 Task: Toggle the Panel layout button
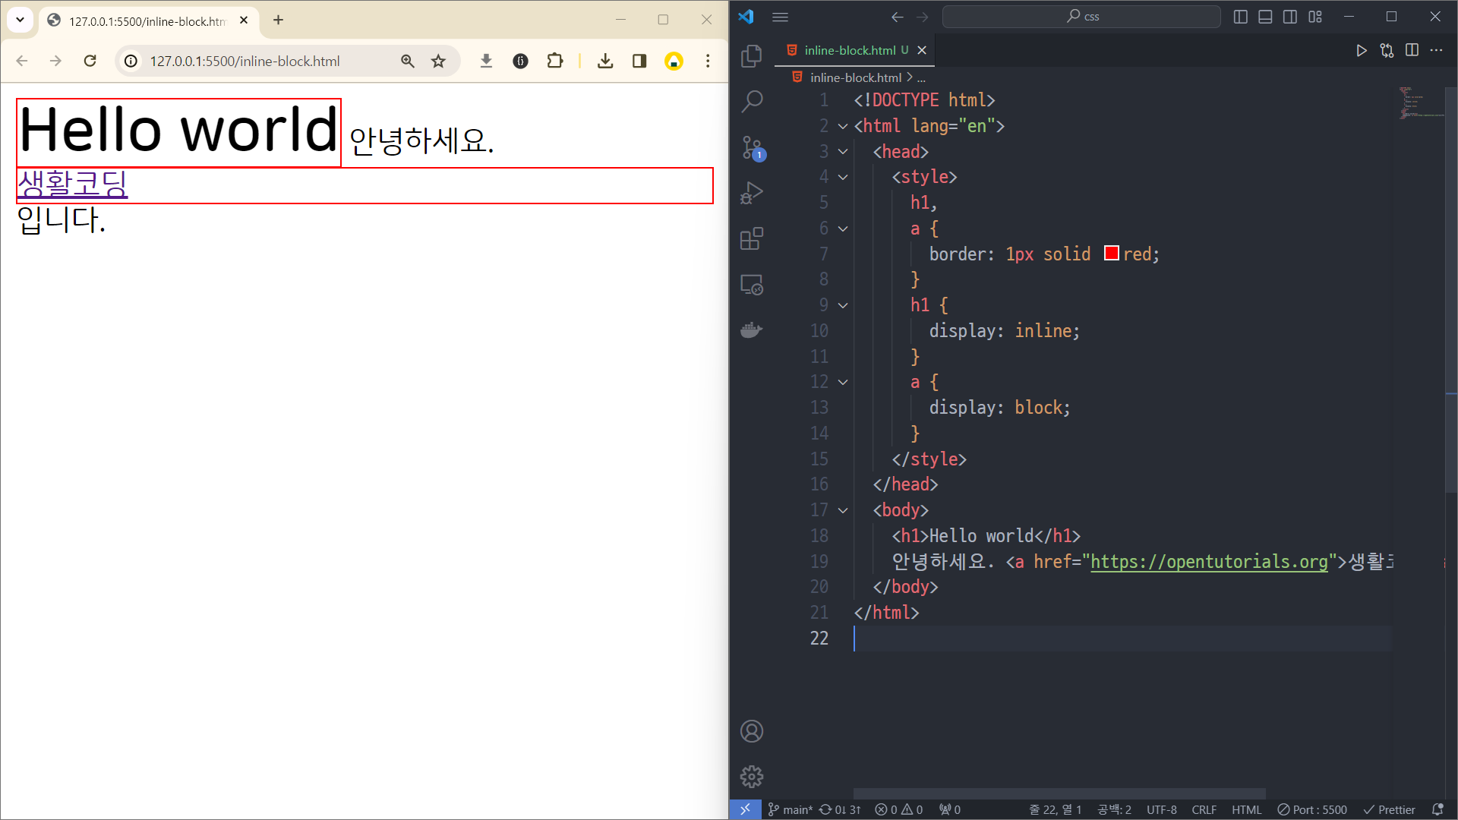click(1265, 17)
